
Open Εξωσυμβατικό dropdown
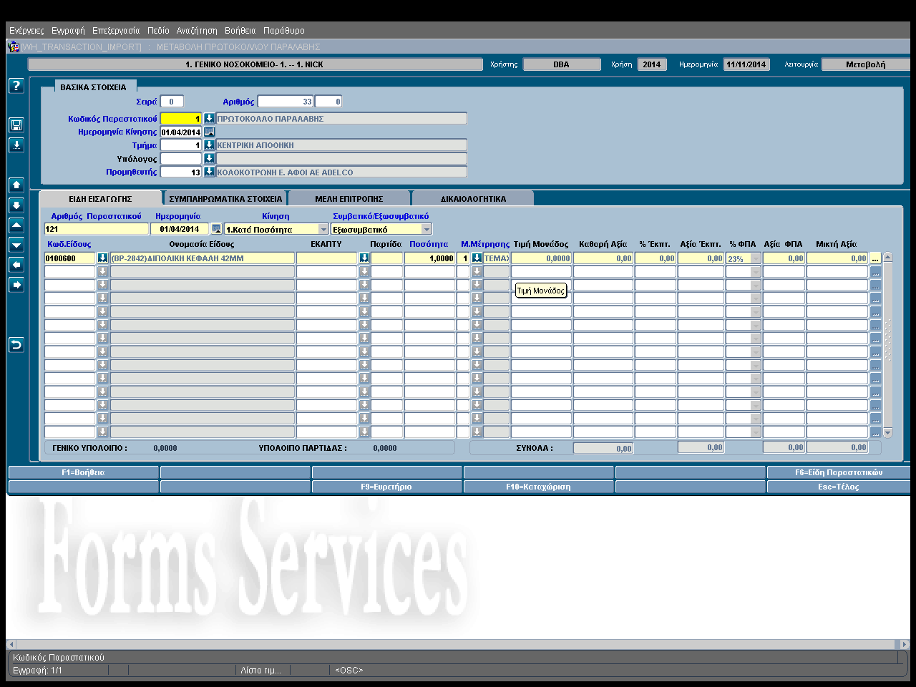(x=427, y=229)
